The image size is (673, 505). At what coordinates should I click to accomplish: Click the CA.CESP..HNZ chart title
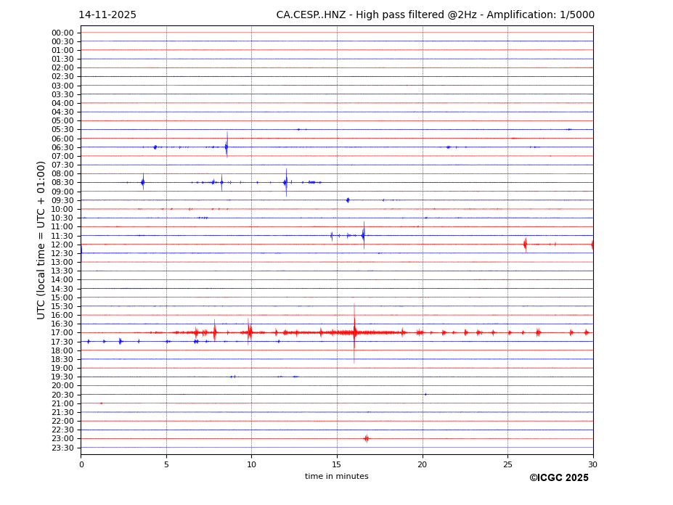coord(435,15)
